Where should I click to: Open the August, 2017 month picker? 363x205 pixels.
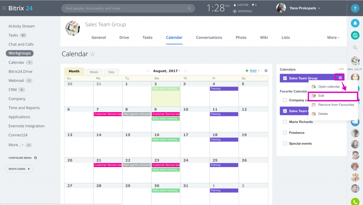(167, 71)
